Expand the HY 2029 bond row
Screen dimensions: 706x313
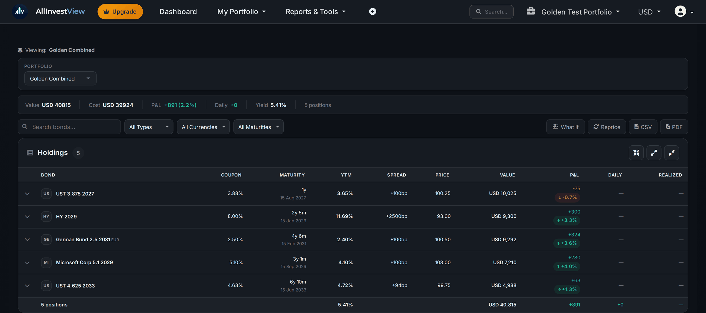[x=27, y=216]
